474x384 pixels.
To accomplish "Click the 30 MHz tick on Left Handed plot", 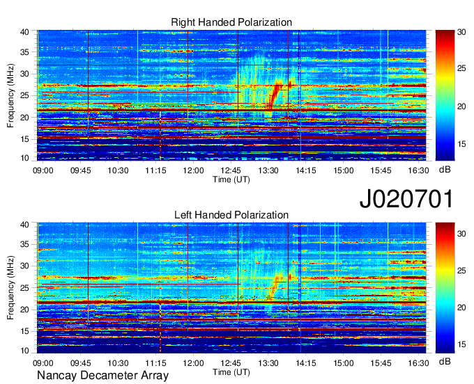I will click(25, 266).
